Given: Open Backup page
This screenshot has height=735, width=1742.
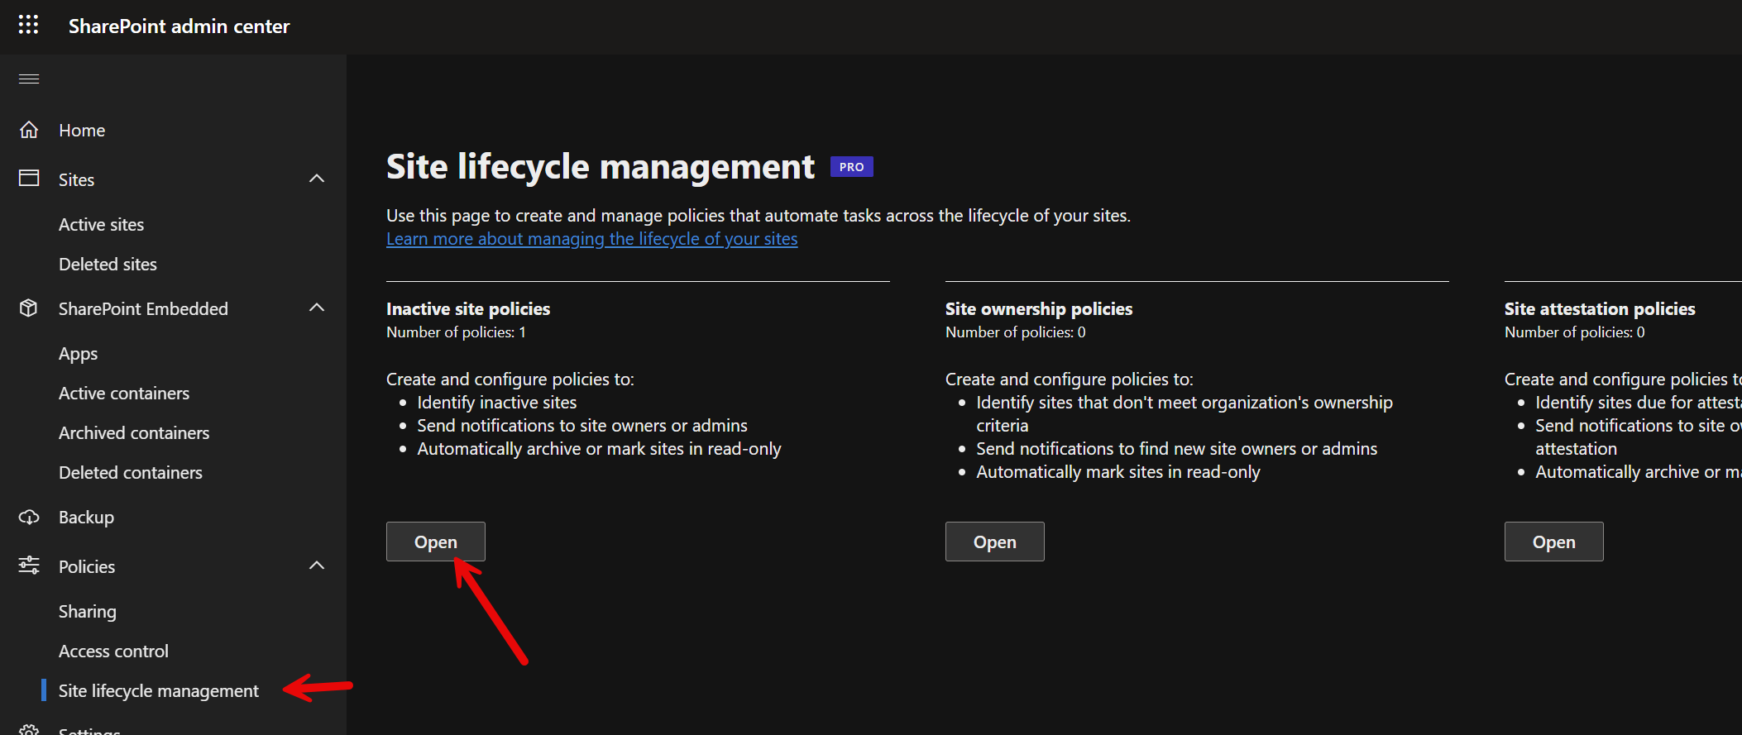Looking at the screenshot, I should [86, 518].
